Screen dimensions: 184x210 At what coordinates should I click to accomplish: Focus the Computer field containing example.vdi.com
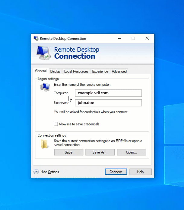pos(108,93)
